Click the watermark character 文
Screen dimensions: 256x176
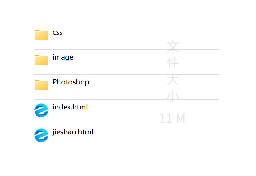click(x=173, y=46)
